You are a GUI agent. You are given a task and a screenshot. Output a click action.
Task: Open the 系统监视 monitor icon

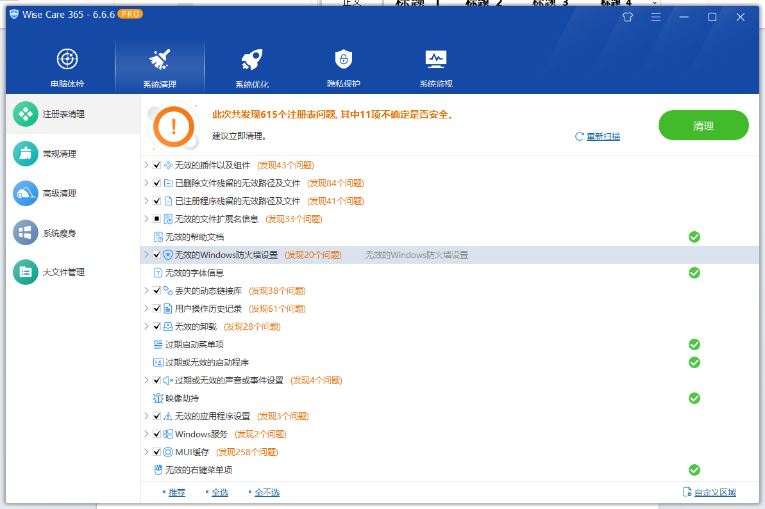coord(435,60)
